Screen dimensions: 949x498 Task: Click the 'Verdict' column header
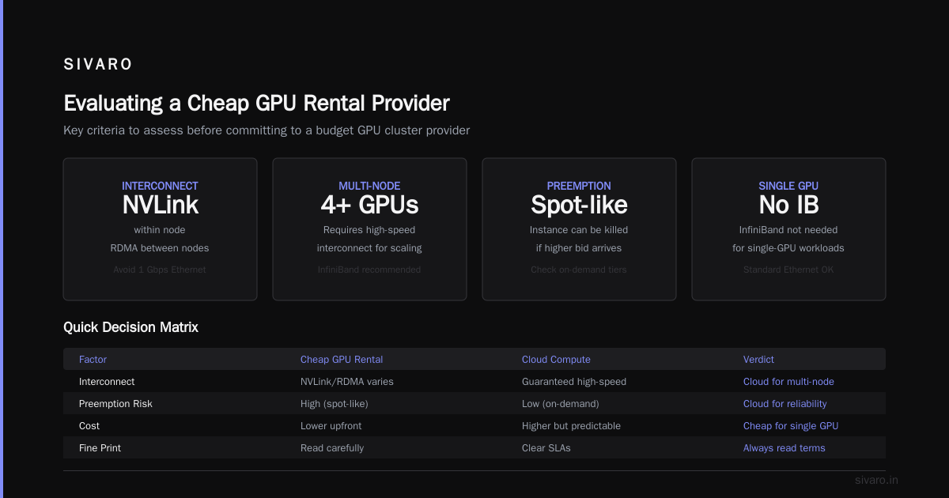pyautogui.click(x=758, y=360)
